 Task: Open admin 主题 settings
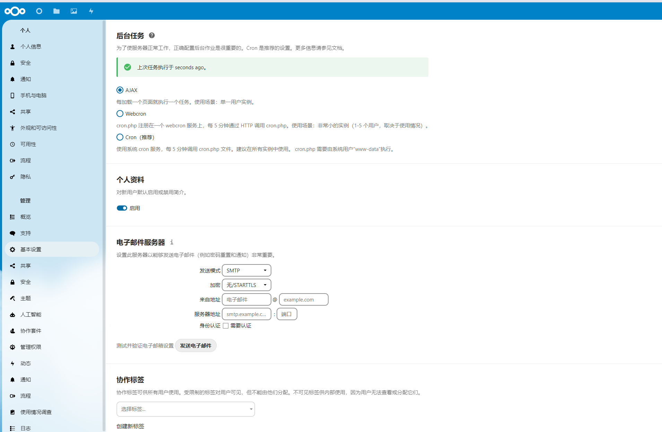[x=52, y=298]
